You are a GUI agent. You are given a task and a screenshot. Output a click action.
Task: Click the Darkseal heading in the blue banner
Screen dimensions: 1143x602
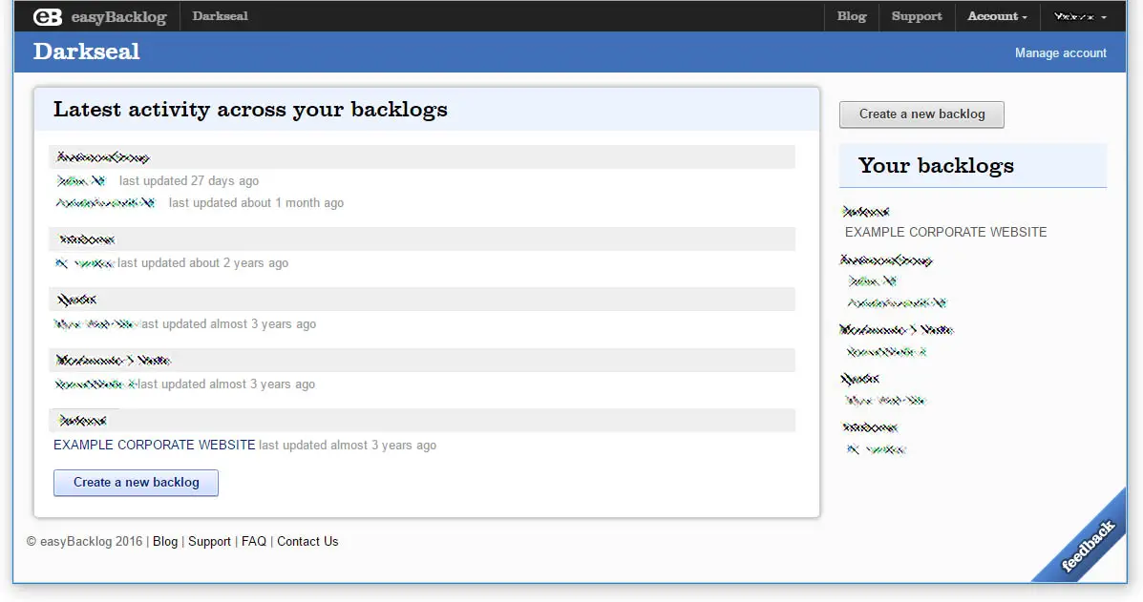point(86,52)
